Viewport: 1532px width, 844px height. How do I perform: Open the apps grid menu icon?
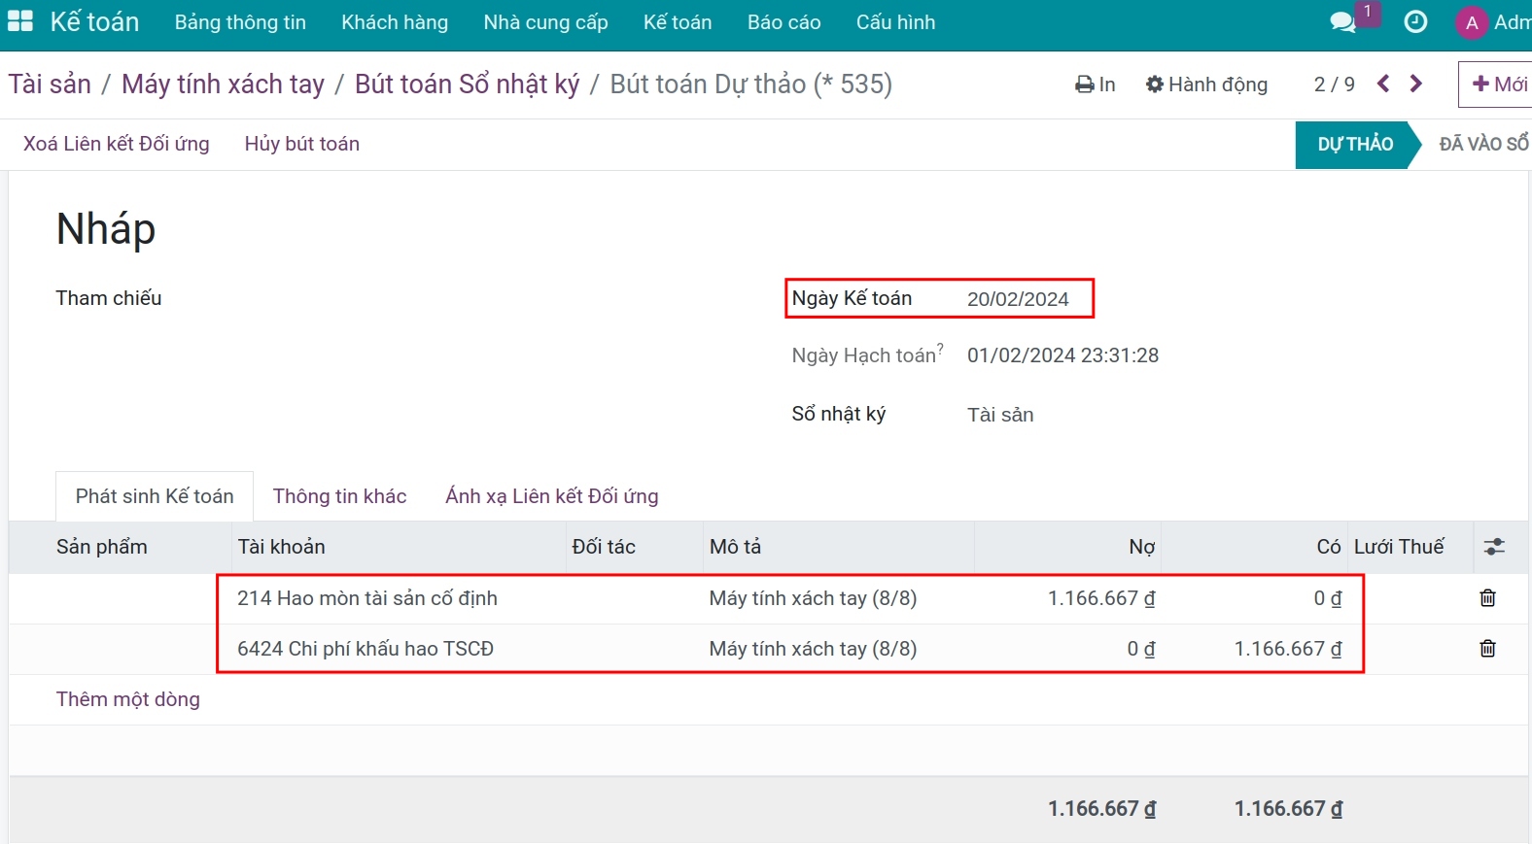click(19, 21)
